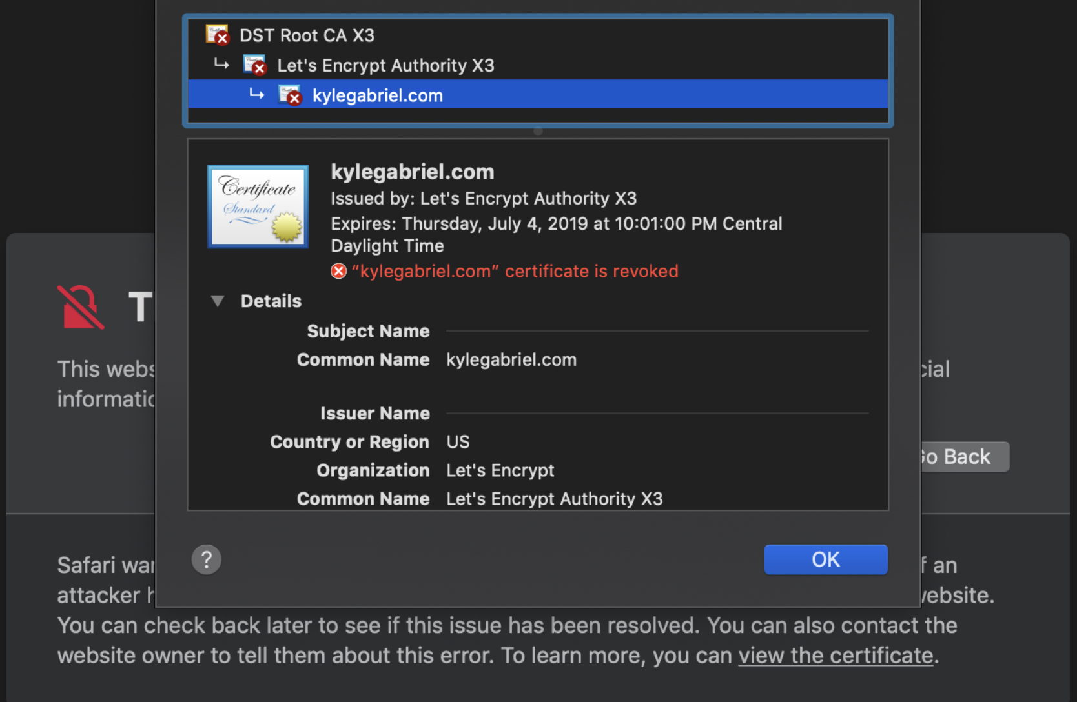Image resolution: width=1077 pixels, height=702 pixels.
Task: Click the Details section label
Action: [x=271, y=301]
